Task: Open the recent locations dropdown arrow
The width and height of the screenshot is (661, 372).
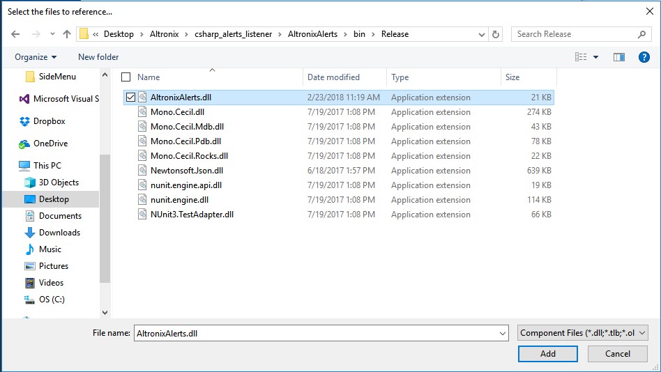Action: (x=52, y=34)
